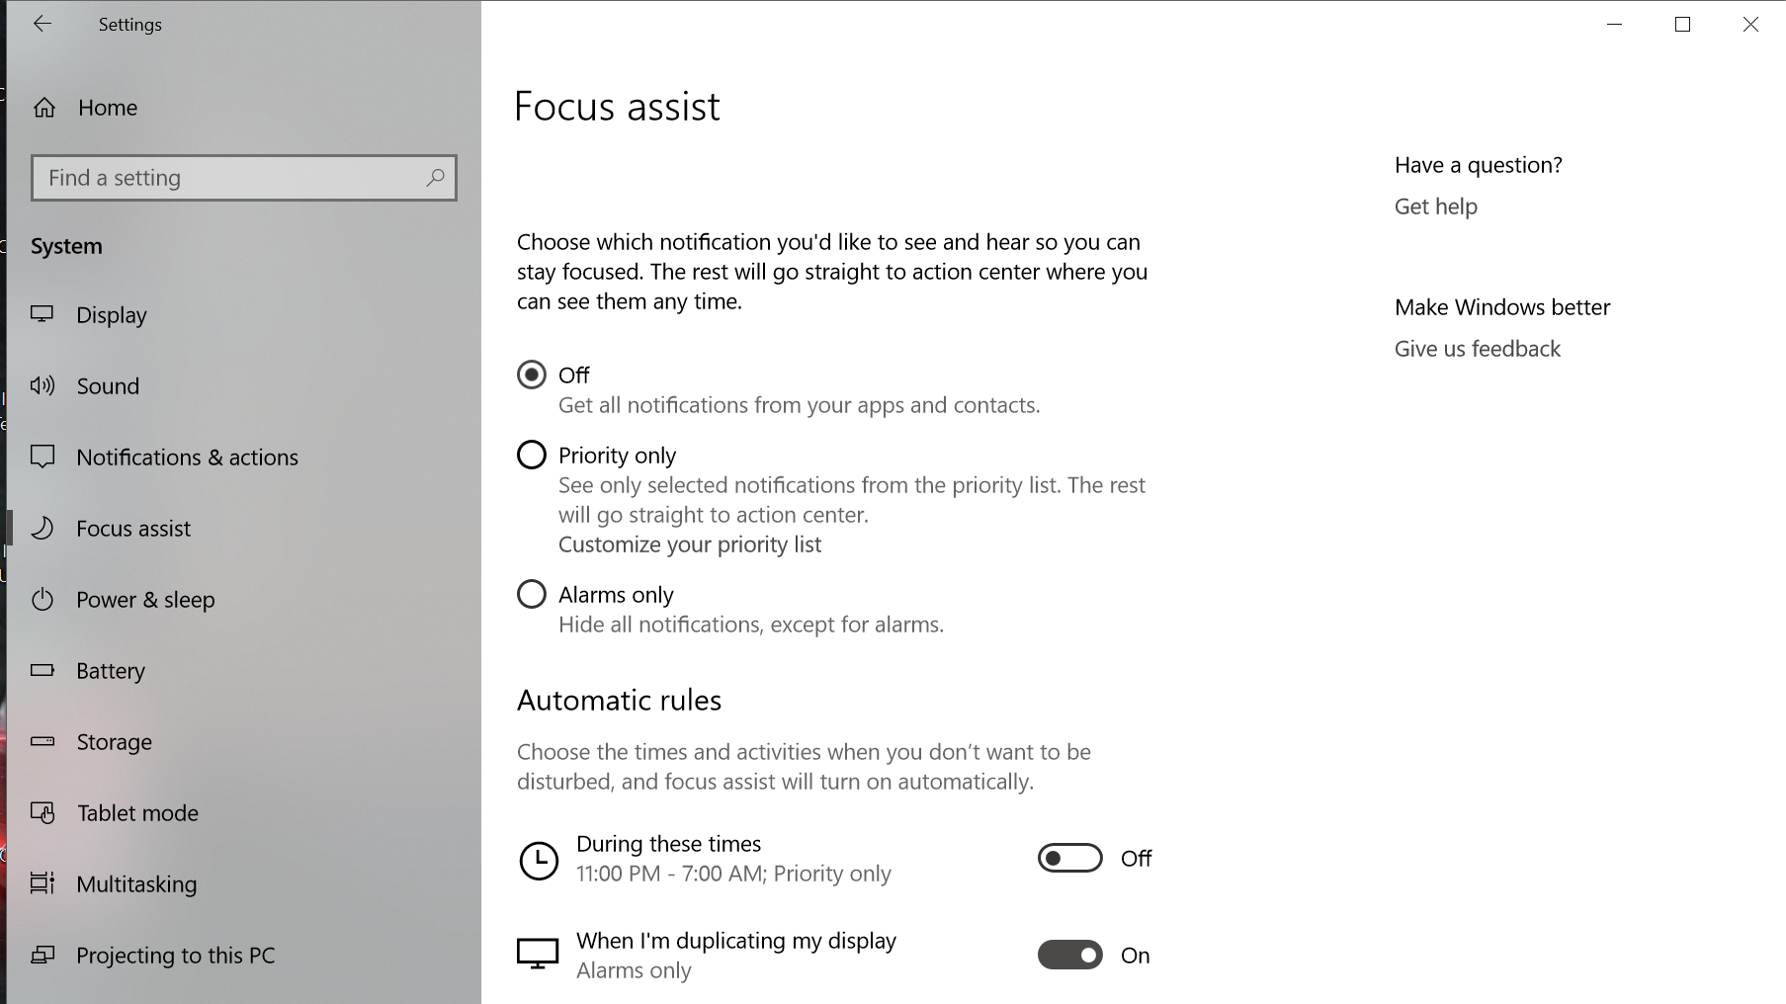
Task: Select the Sound speaker icon
Action: (43, 385)
